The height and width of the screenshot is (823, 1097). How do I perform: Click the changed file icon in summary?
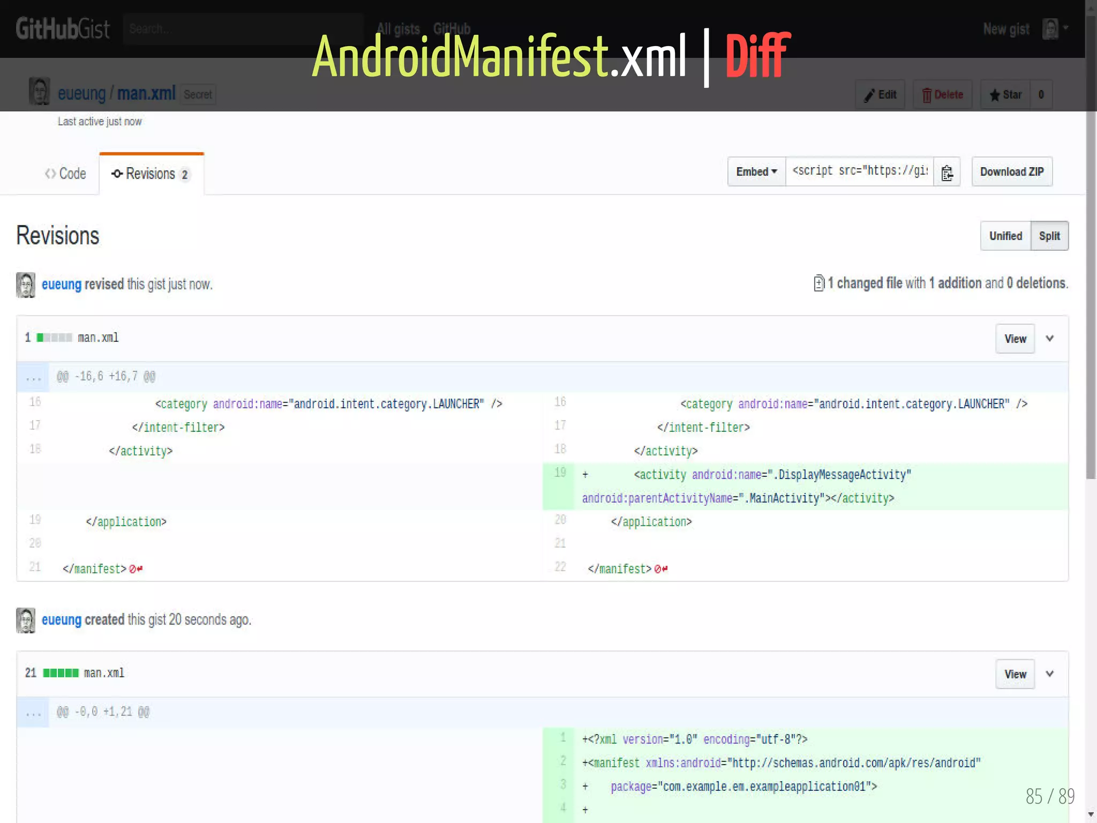(x=819, y=283)
